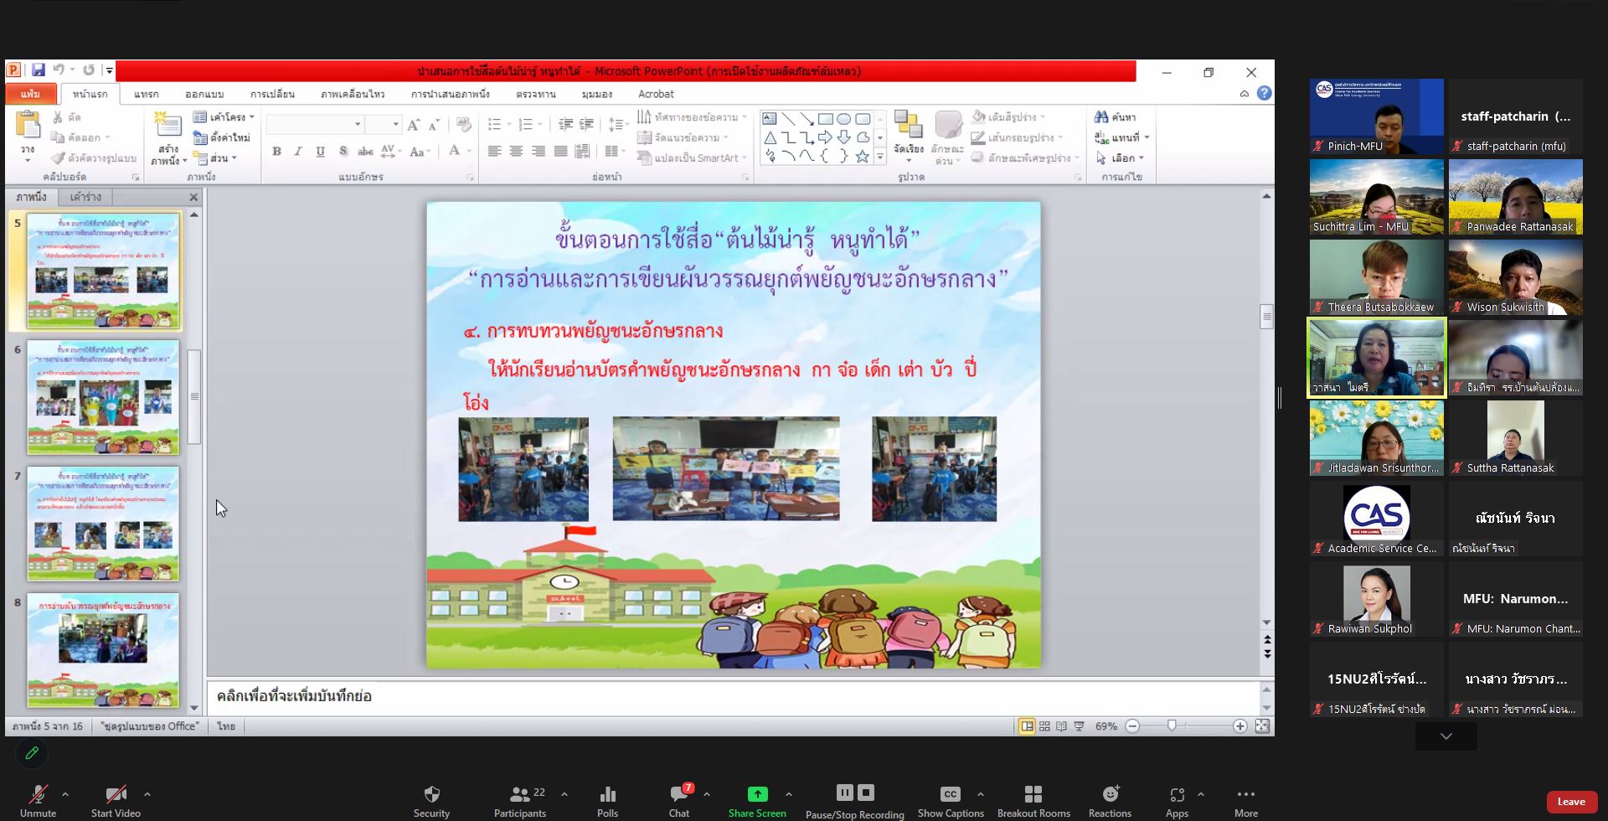The image size is (1608, 821).
Task: Select the annotation pencil icon
Action: 32,753
